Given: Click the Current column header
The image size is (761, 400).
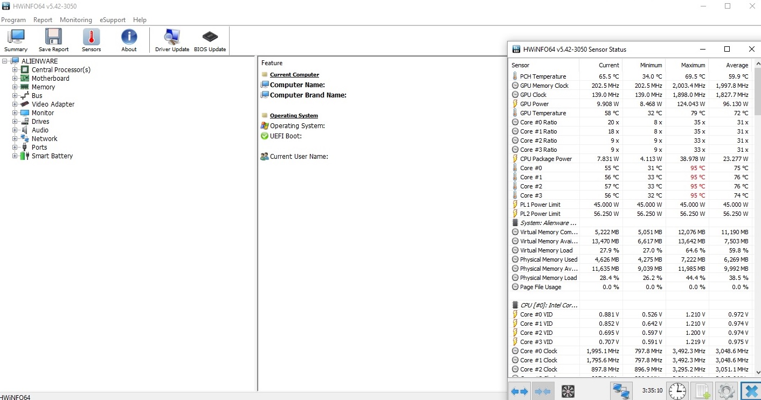Looking at the screenshot, I should 601,65.
